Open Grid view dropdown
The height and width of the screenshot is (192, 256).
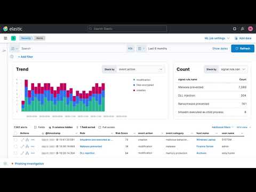244,127
